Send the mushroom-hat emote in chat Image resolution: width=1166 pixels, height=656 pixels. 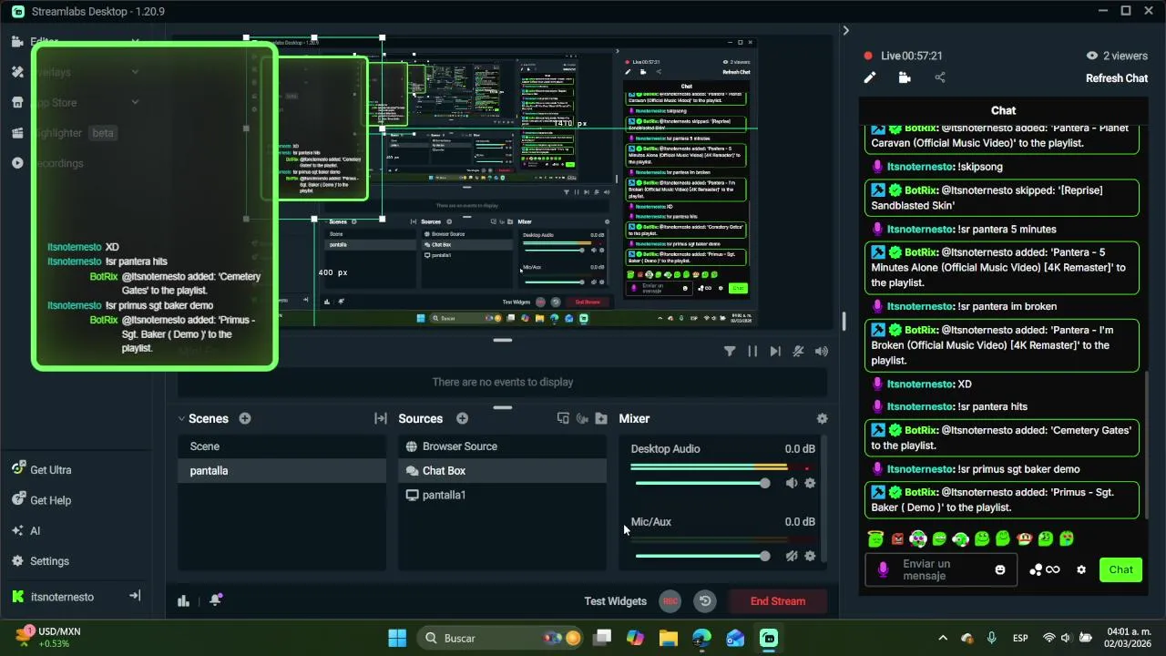pos(1024,539)
